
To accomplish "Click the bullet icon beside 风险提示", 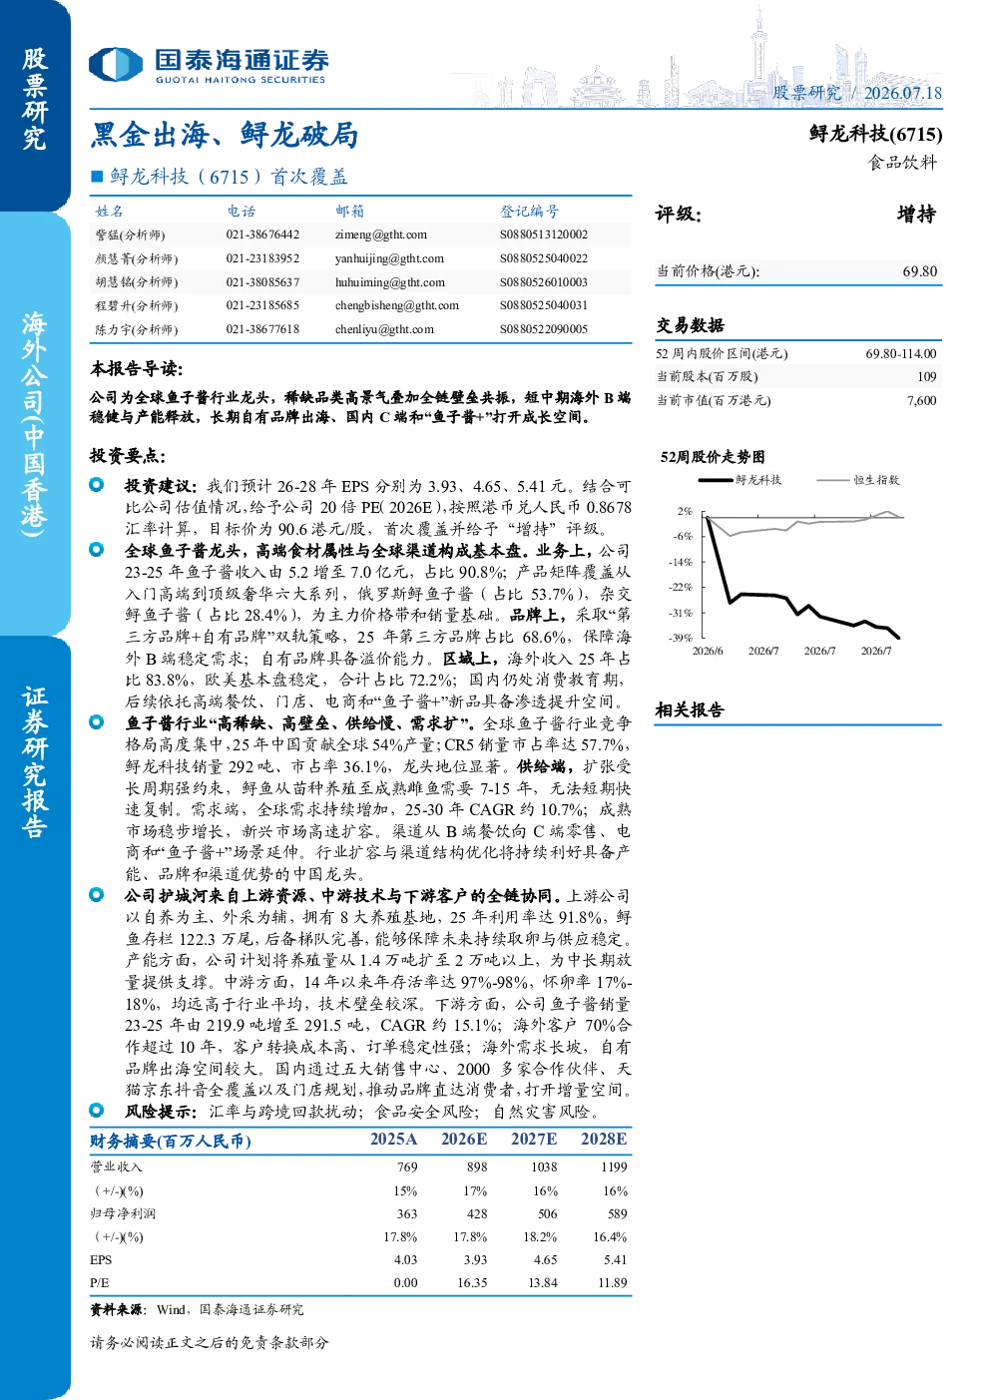I will (97, 1111).
